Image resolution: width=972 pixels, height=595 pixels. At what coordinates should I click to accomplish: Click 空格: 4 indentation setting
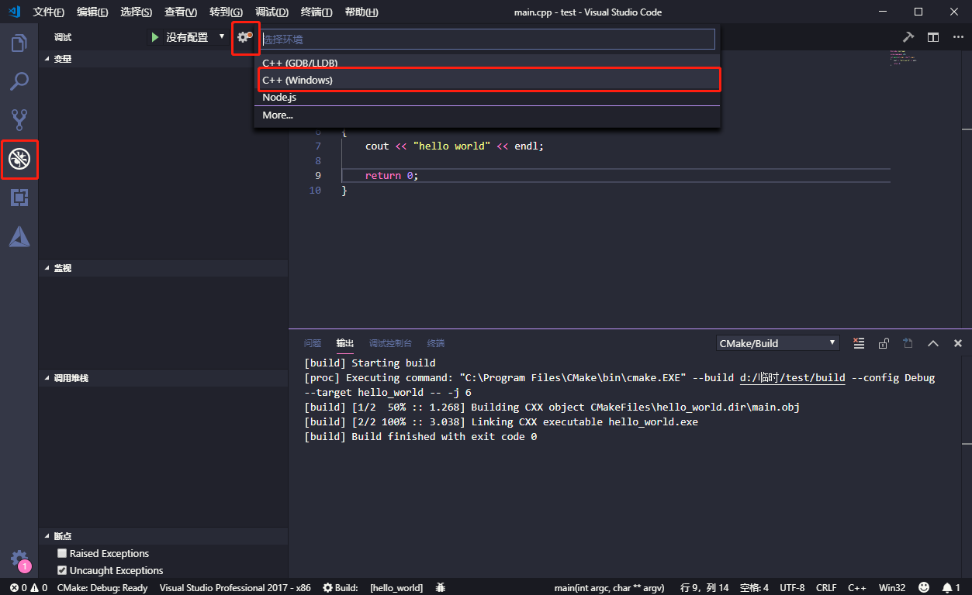[x=754, y=588]
